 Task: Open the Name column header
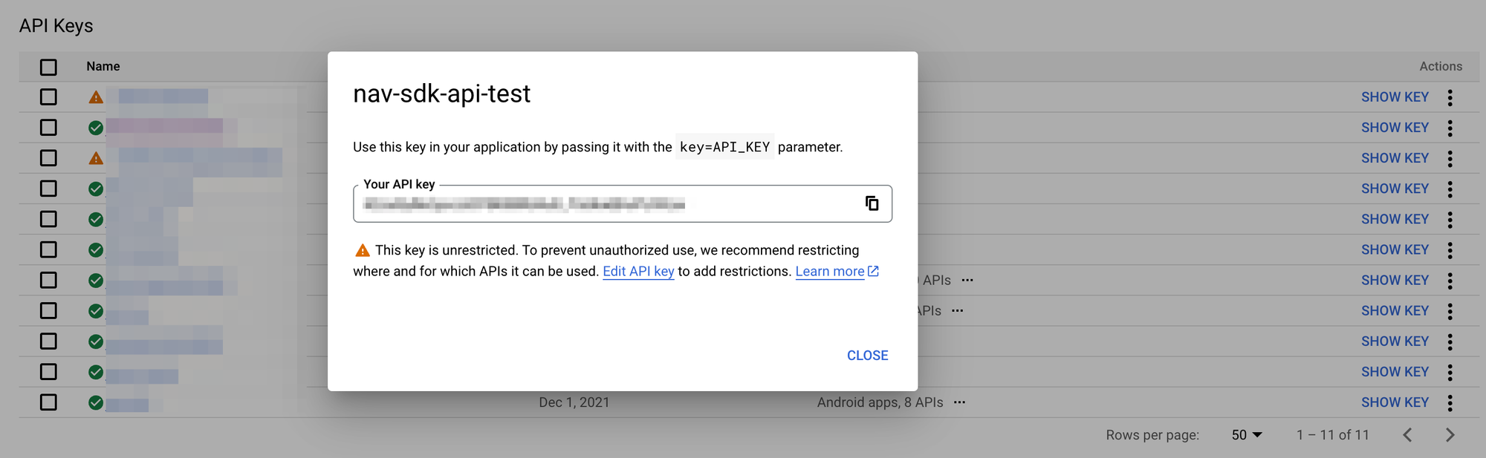(103, 66)
